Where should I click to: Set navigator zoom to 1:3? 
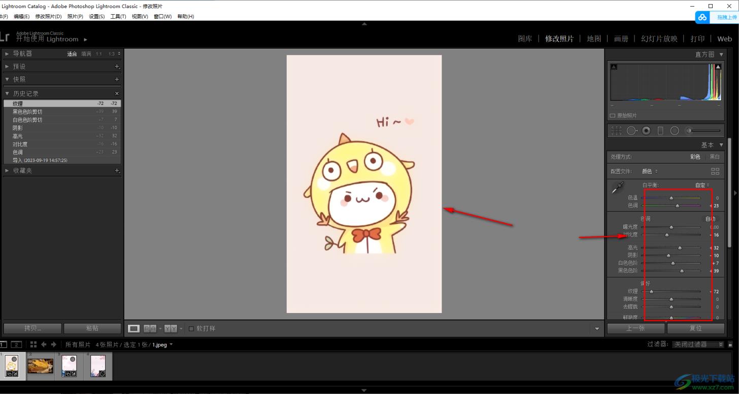[x=112, y=54]
